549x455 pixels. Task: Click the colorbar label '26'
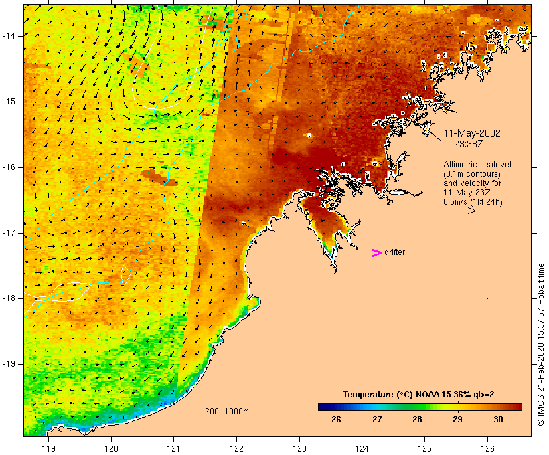(336, 420)
